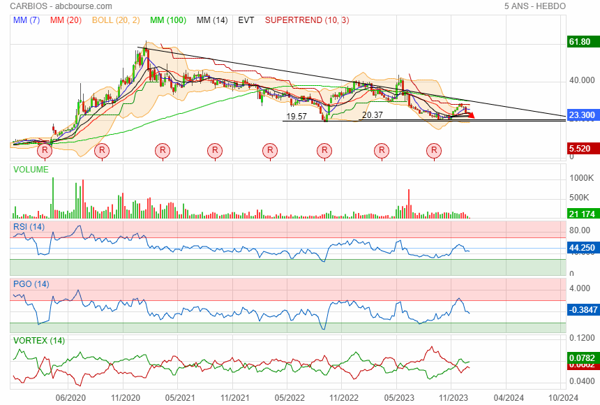The height and width of the screenshot is (405, 600).
Task: Click the RSI (14) panel label
Action: (29, 227)
